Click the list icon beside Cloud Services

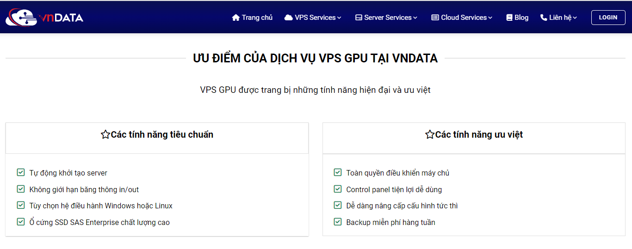click(x=435, y=18)
